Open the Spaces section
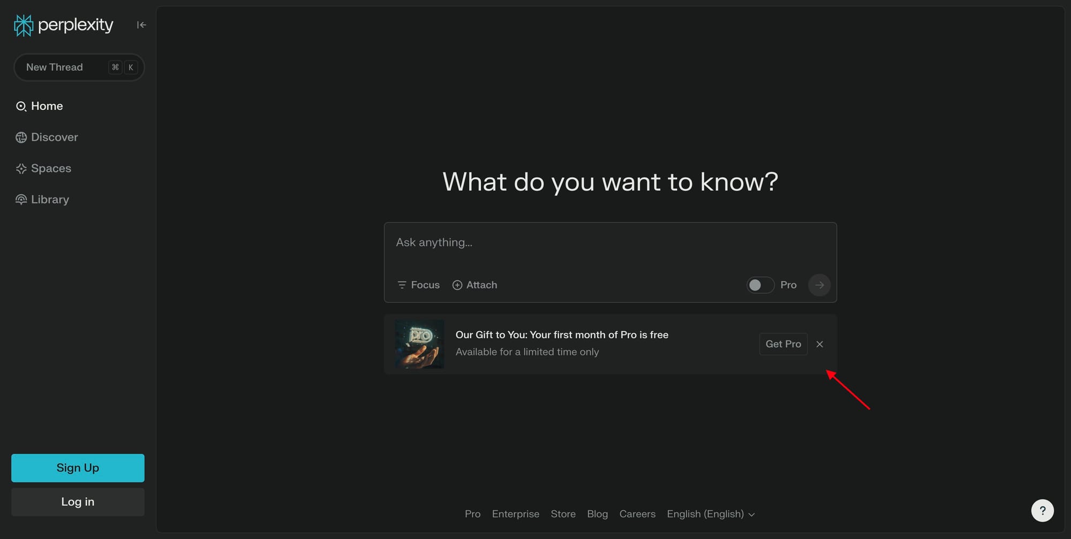The width and height of the screenshot is (1071, 539). (x=44, y=168)
